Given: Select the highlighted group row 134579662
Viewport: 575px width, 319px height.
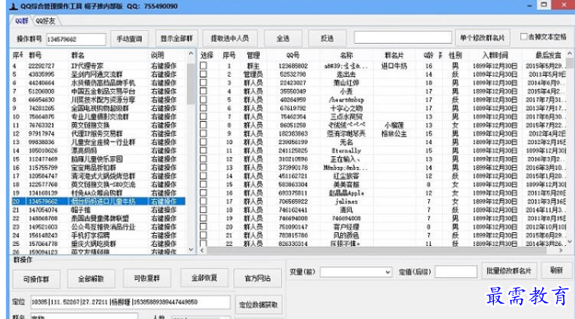Looking at the screenshot, I should point(99,201).
